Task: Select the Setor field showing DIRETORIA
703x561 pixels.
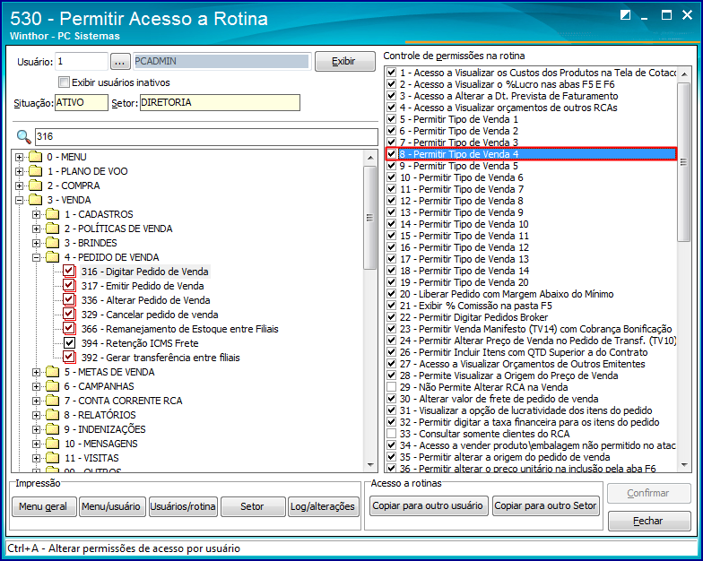Action: click(220, 102)
